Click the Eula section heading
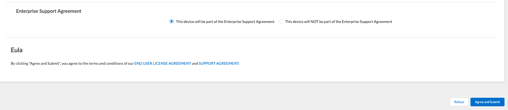 point(17,50)
